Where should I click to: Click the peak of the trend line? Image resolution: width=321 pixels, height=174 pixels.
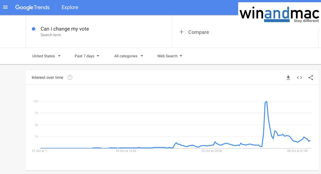(x=266, y=101)
